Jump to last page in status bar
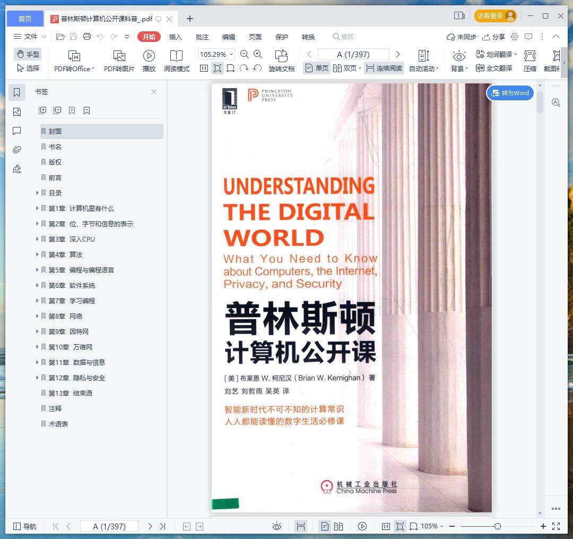This screenshot has height=539, width=573. pyautogui.click(x=163, y=526)
